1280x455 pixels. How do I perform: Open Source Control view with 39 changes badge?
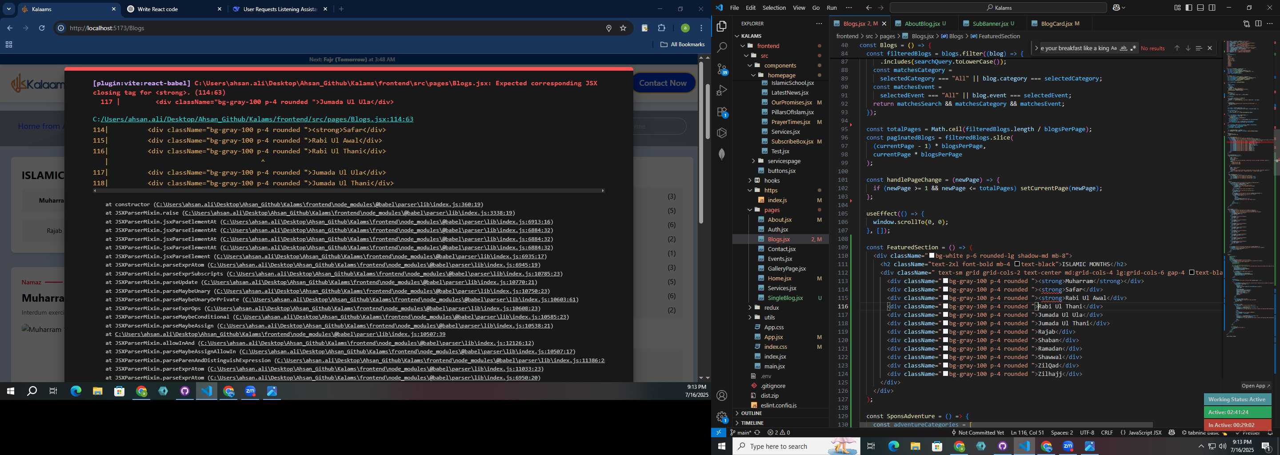(722, 69)
